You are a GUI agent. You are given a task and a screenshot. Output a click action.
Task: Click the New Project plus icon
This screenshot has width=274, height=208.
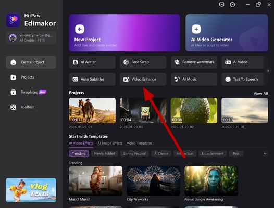tap(80, 29)
